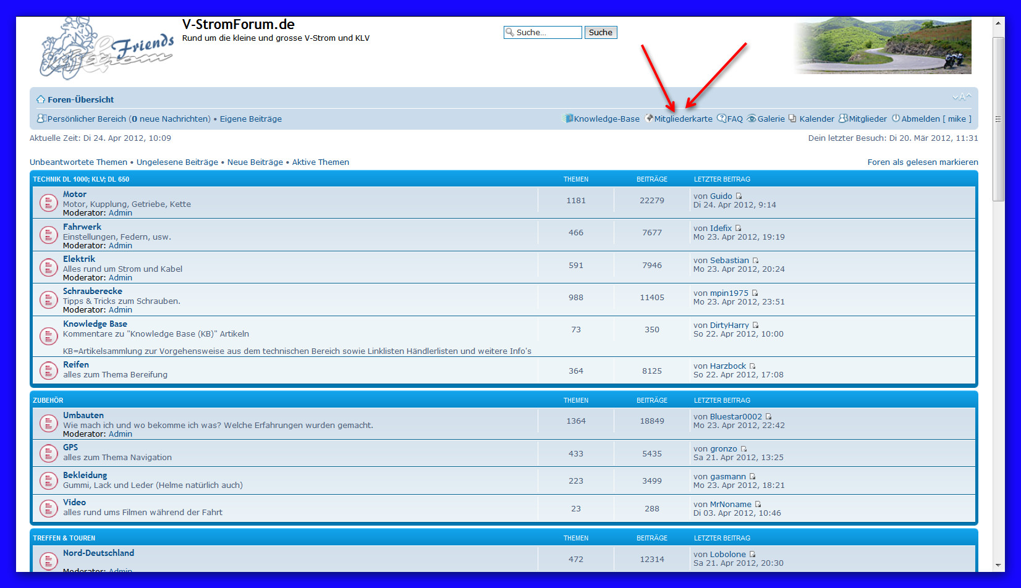Click the Motor forum status icon
The image size is (1021, 588).
tap(49, 203)
